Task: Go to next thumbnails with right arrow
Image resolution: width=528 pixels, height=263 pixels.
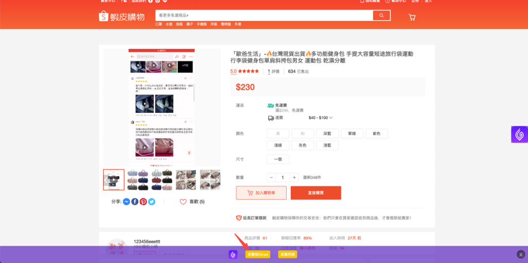Action: coord(217,180)
